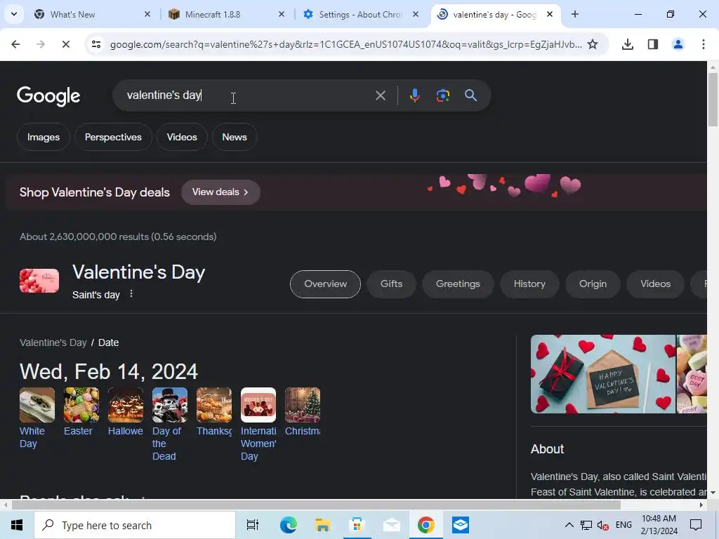Toggle Chrome side panel
Viewport: 719px width, 539px height.
click(x=653, y=44)
